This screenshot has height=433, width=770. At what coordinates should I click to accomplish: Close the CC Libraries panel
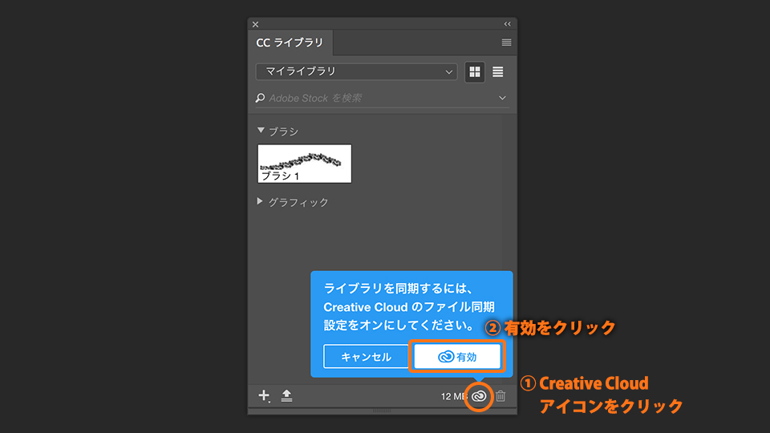[255, 24]
